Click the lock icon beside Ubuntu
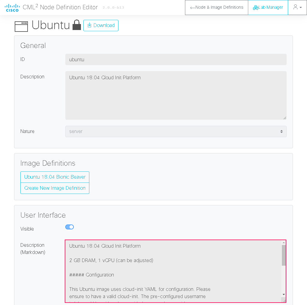This screenshot has height=305, width=307. click(x=77, y=25)
